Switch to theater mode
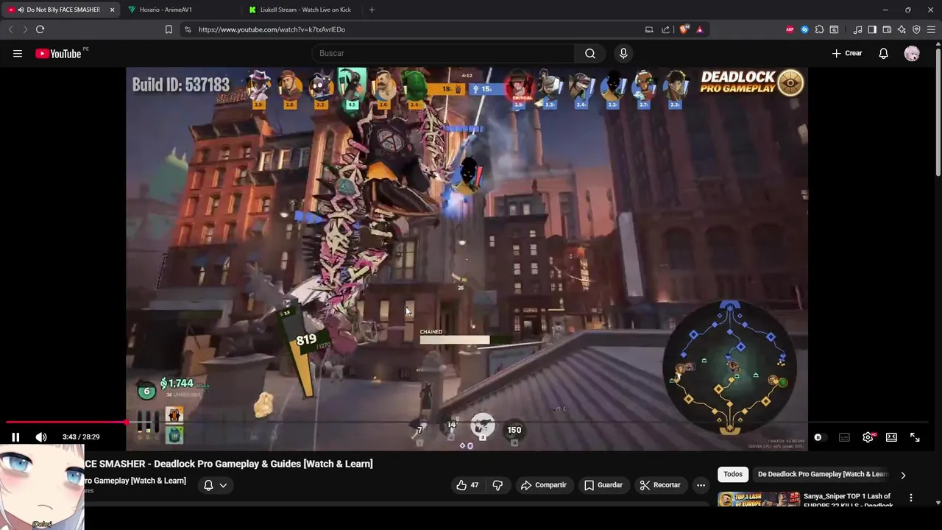 click(891, 437)
